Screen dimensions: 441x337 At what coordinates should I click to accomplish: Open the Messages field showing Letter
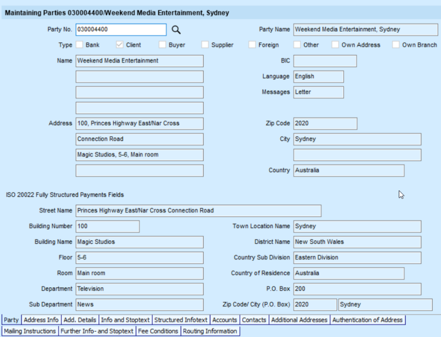[x=318, y=92]
